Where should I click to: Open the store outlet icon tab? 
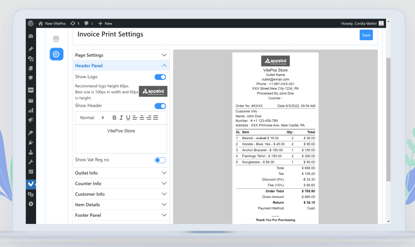[x=56, y=39]
